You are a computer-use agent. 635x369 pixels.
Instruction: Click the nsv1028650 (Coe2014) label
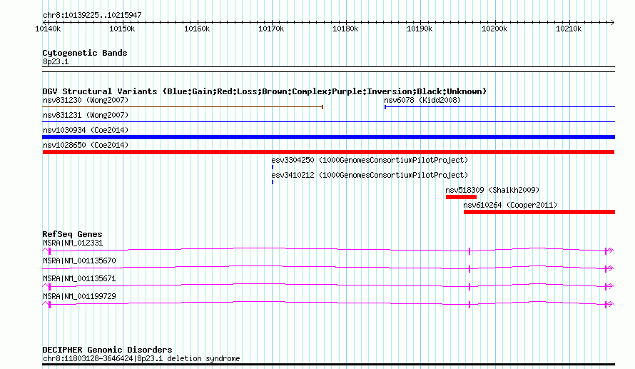click(86, 145)
